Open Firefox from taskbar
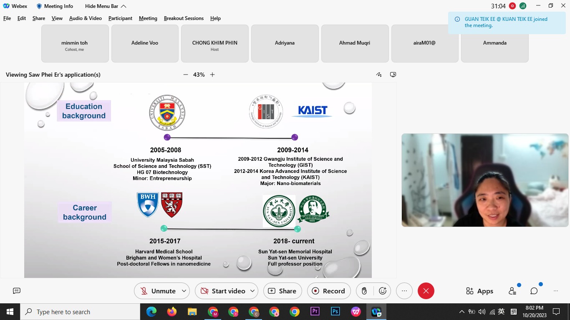Image resolution: width=570 pixels, height=320 pixels. pos(172,312)
